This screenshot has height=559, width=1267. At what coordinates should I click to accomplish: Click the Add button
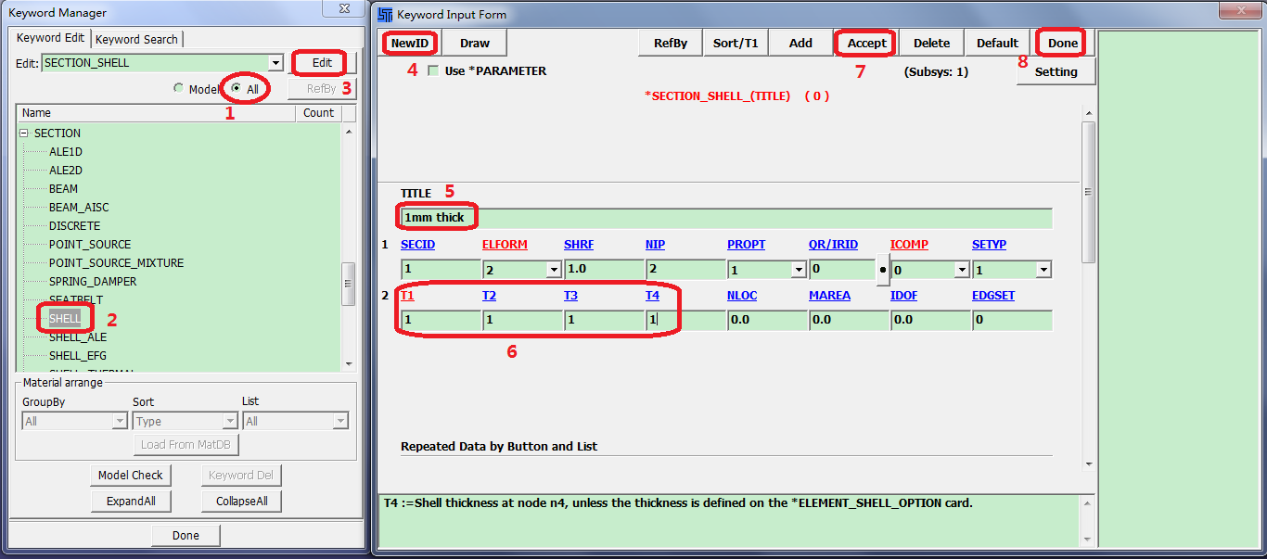click(800, 43)
